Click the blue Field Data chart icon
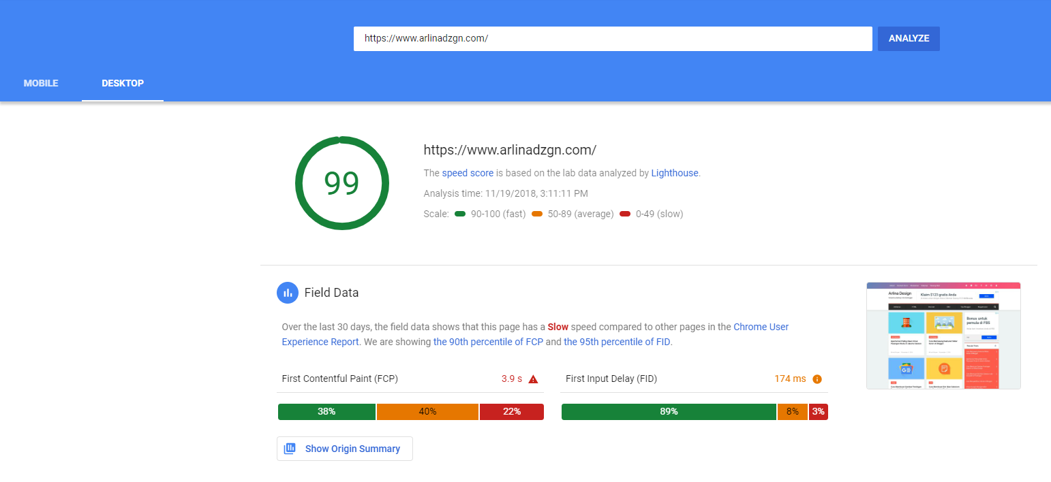This screenshot has height=482, width=1051. pos(288,293)
